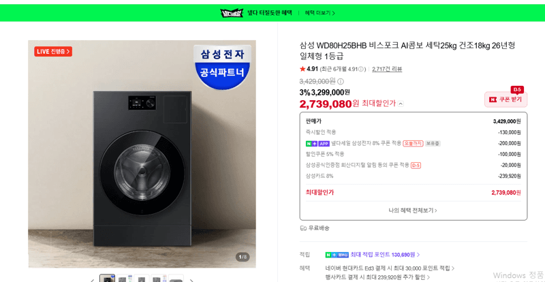Click the red star rating icon
Viewport: 545px width, 282px height.
(302, 69)
